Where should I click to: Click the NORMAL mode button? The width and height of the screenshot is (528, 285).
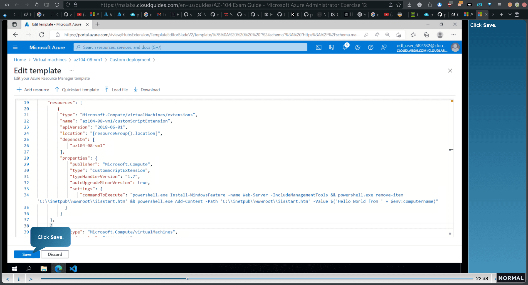pos(511,278)
